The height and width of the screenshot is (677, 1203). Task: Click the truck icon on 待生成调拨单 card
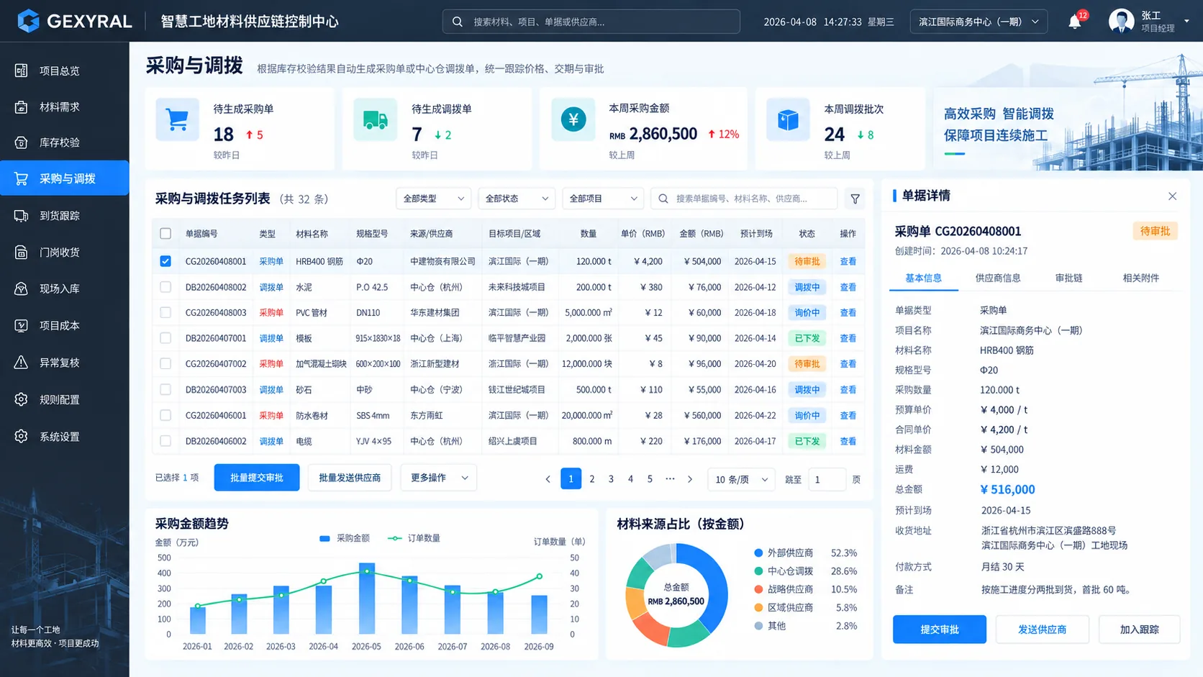(x=375, y=119)
